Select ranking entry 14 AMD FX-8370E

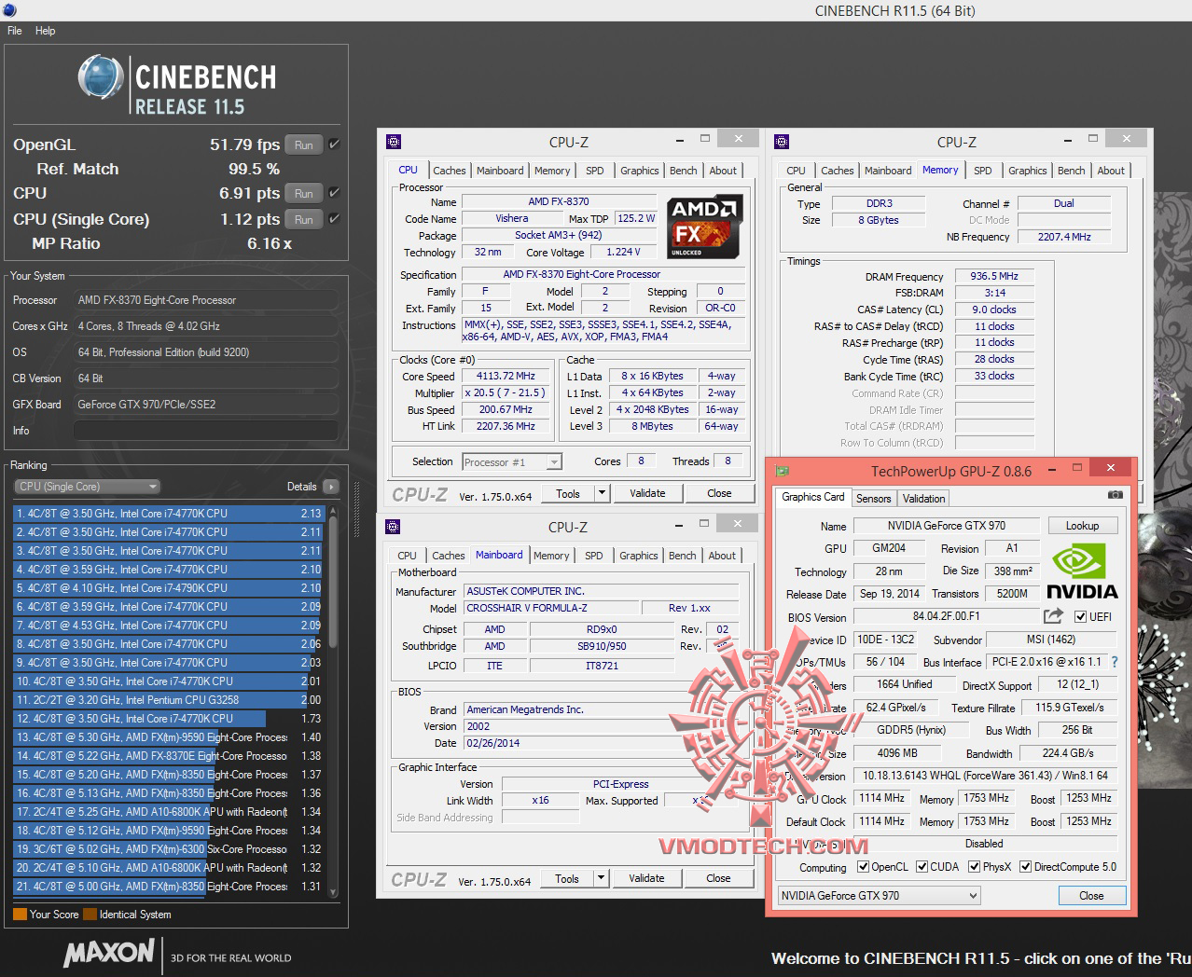pyautogui.click(x=168, y=756)
